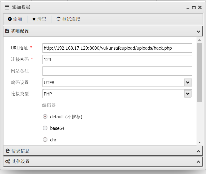
Task: Click the vertical scrollbar thumb
Action: (200, 73)
